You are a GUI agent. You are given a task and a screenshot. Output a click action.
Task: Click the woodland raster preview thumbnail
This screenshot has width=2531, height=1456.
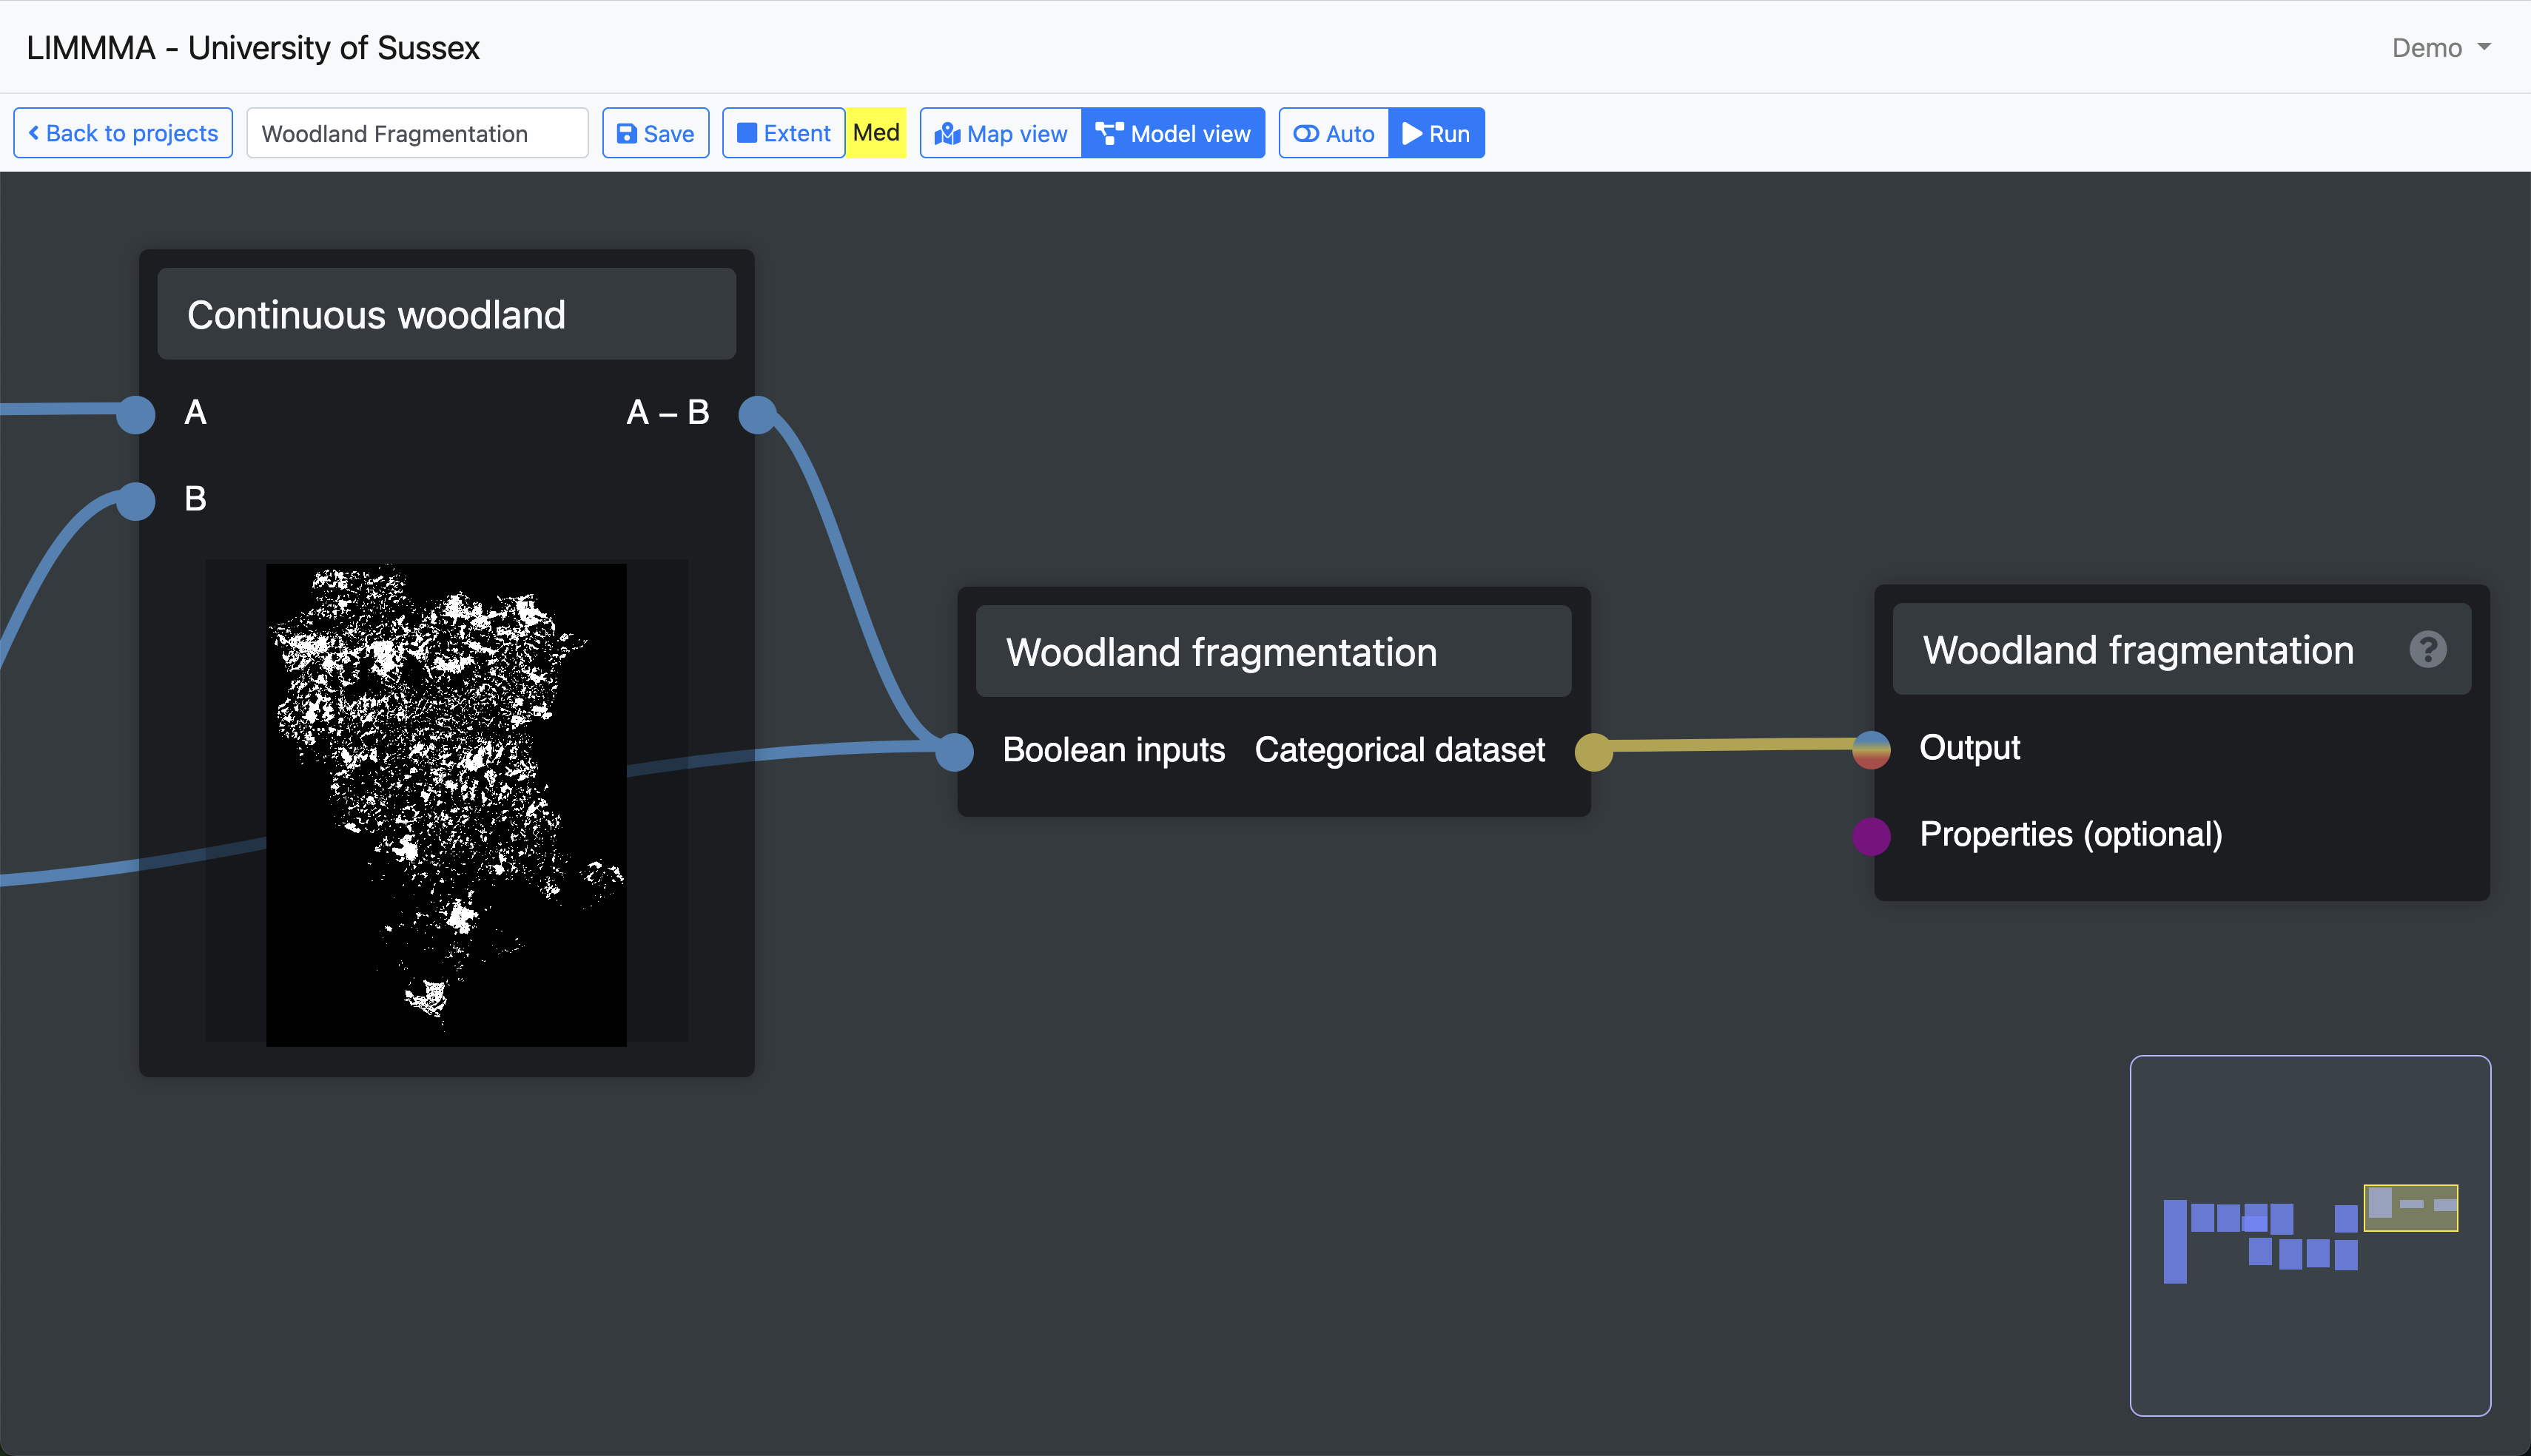pyautogui.click(x=446, y=804)
